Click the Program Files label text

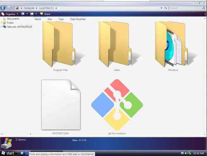click(60, 70)
